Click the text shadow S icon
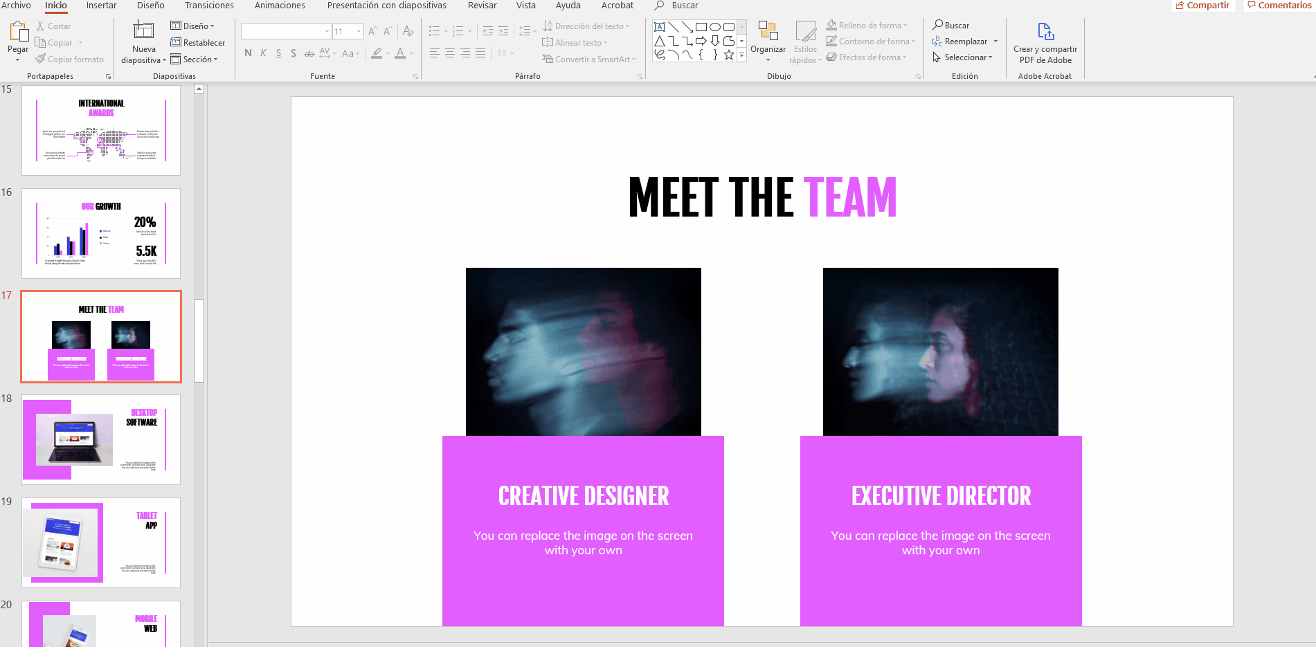1316x647 pixels. (294, 53)
